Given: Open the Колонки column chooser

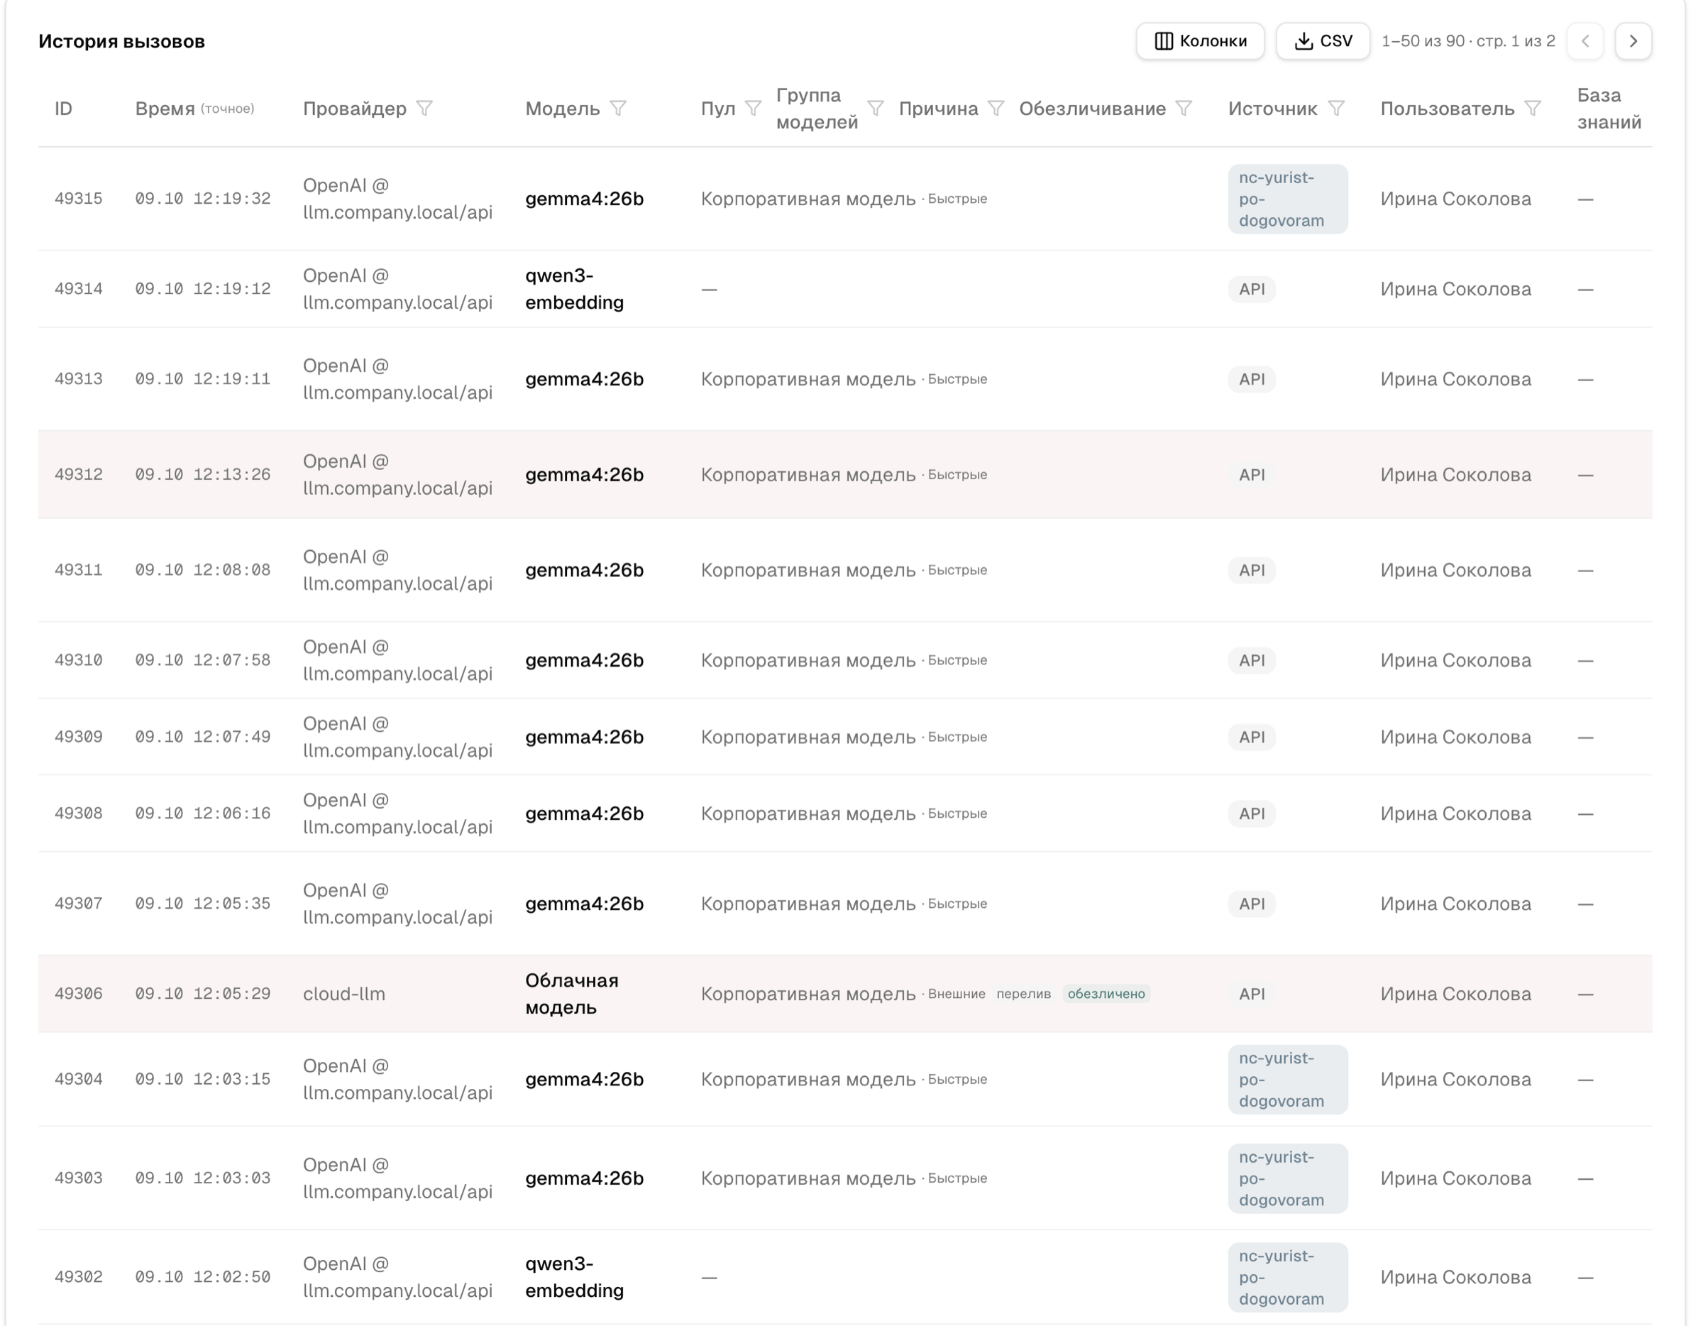Looking at the screenshot, I should 1201,41.
